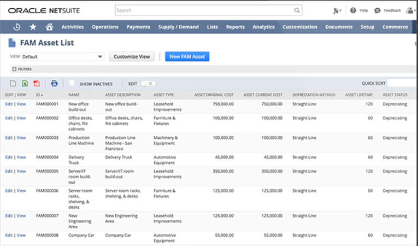Open the View dropdown set to Default
This screenshot has width=418, height=246.
63,56
